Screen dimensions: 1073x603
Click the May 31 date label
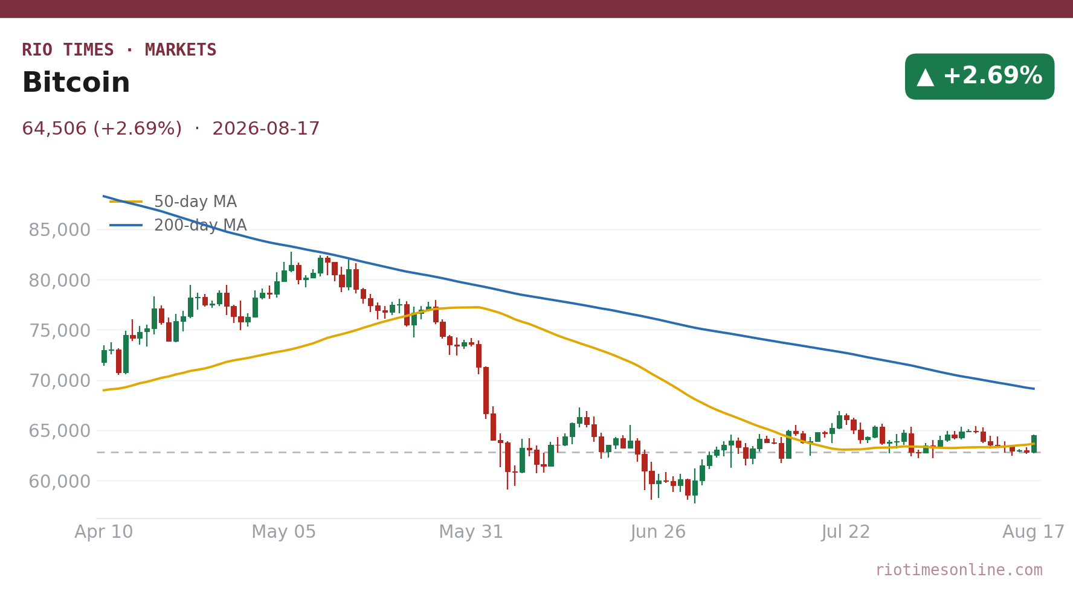471,532
